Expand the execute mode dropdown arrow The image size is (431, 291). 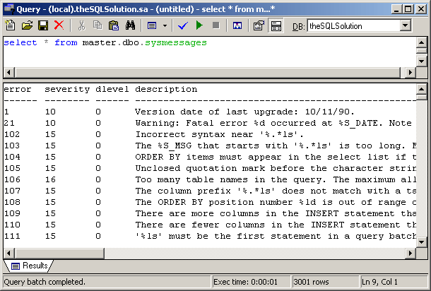click(165, 26)
